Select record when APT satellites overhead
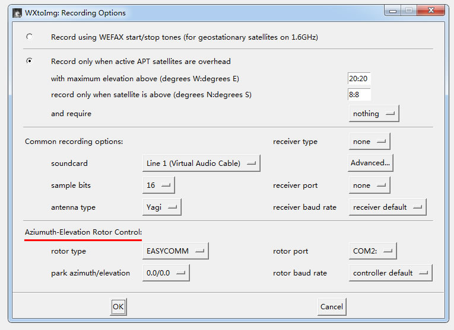 click(x=29, y=61)
